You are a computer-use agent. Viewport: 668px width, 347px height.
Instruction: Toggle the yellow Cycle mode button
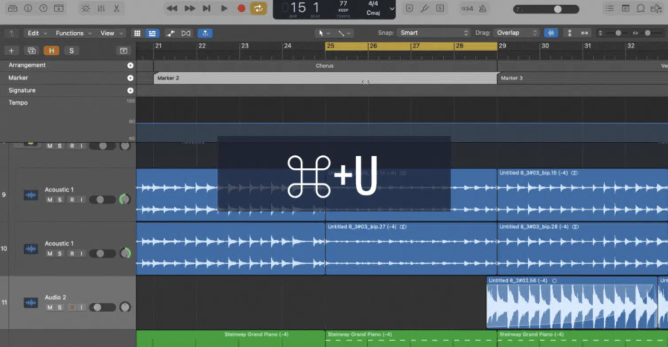[x=258, y=8]
